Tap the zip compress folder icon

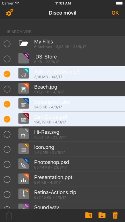(89, 215)
